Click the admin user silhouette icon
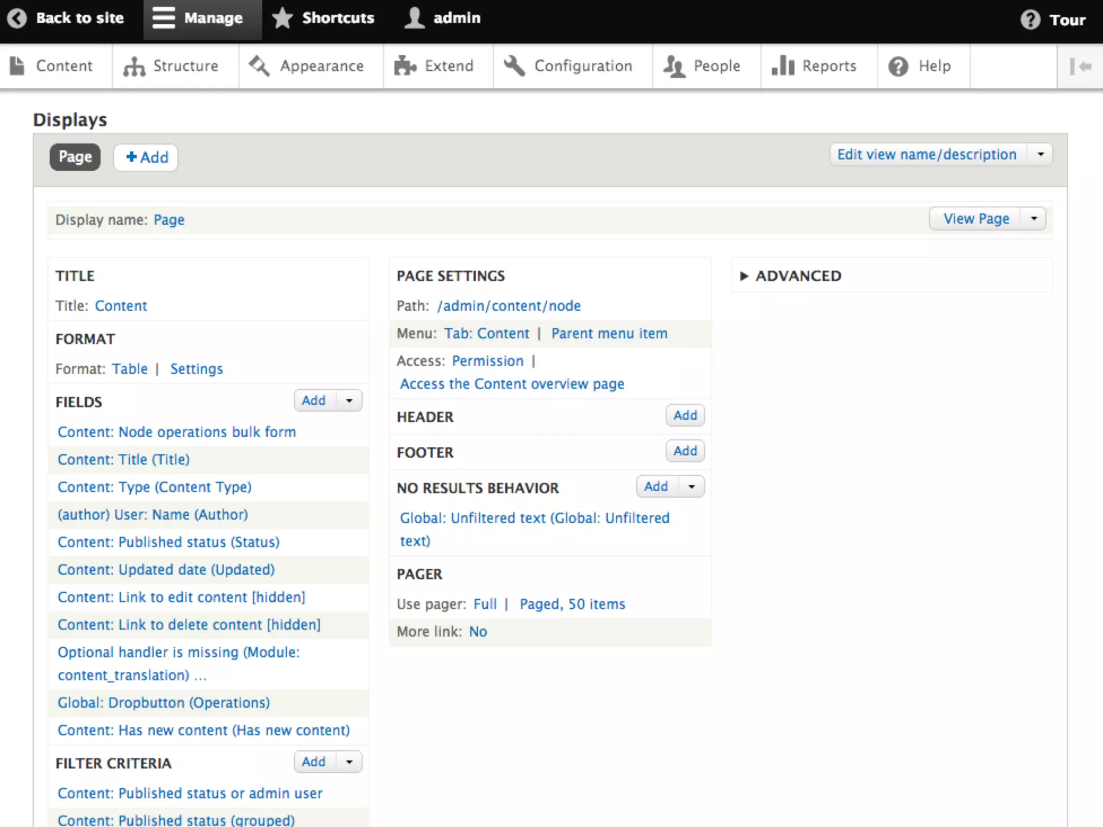Viewport: 1103px width, 827px height. click(414, 18)
